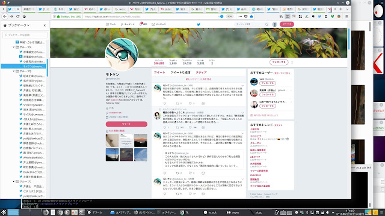Close the active Twitter tab

tap(18, 10)
